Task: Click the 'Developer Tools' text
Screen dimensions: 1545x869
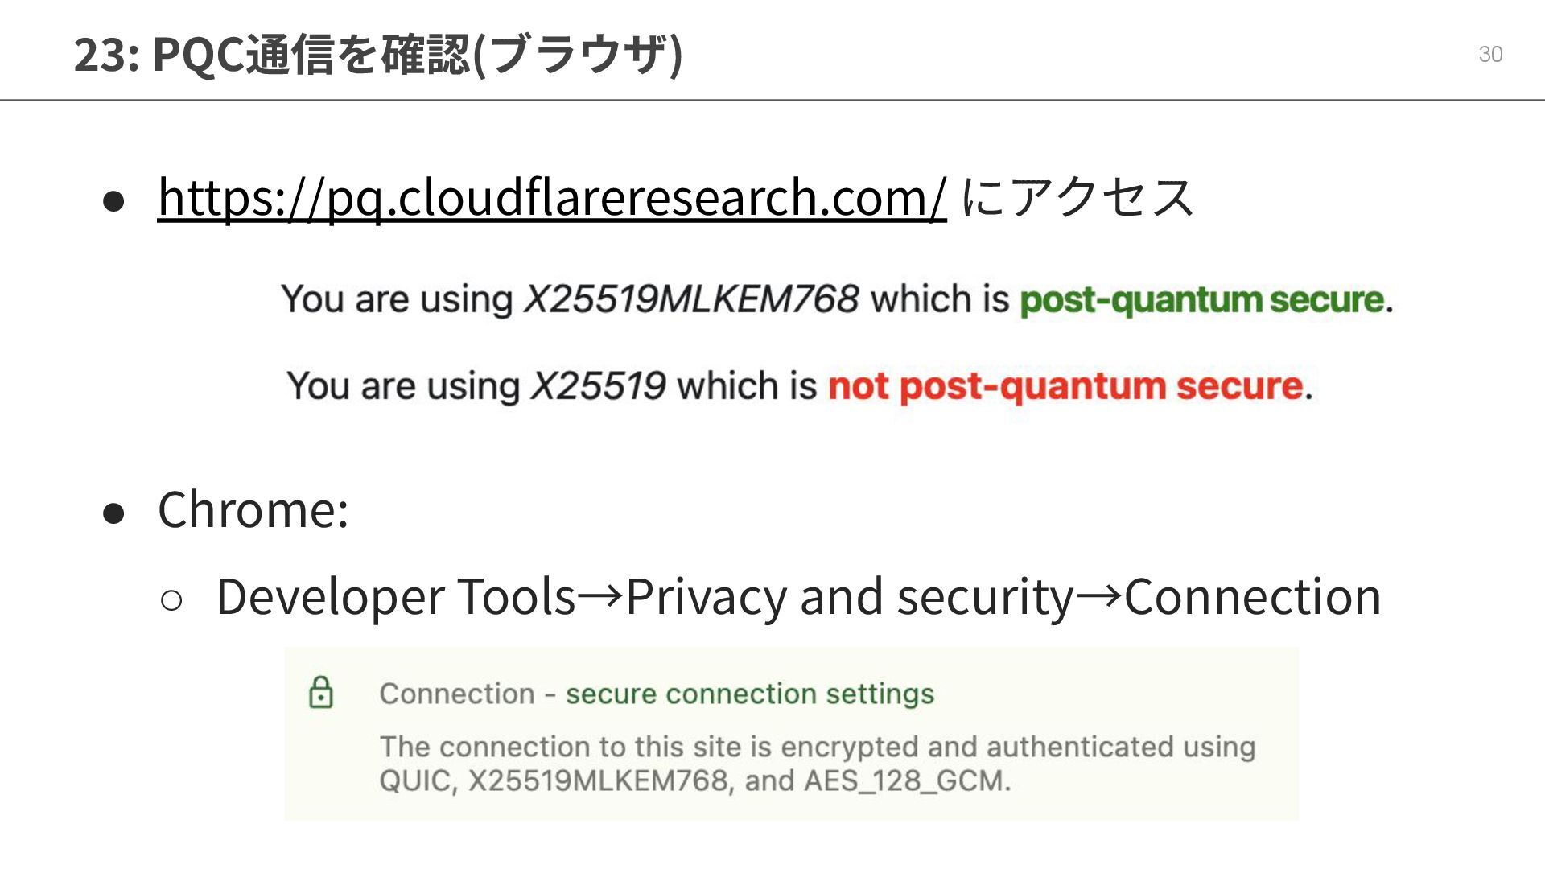Action: [x=396, y=597]
